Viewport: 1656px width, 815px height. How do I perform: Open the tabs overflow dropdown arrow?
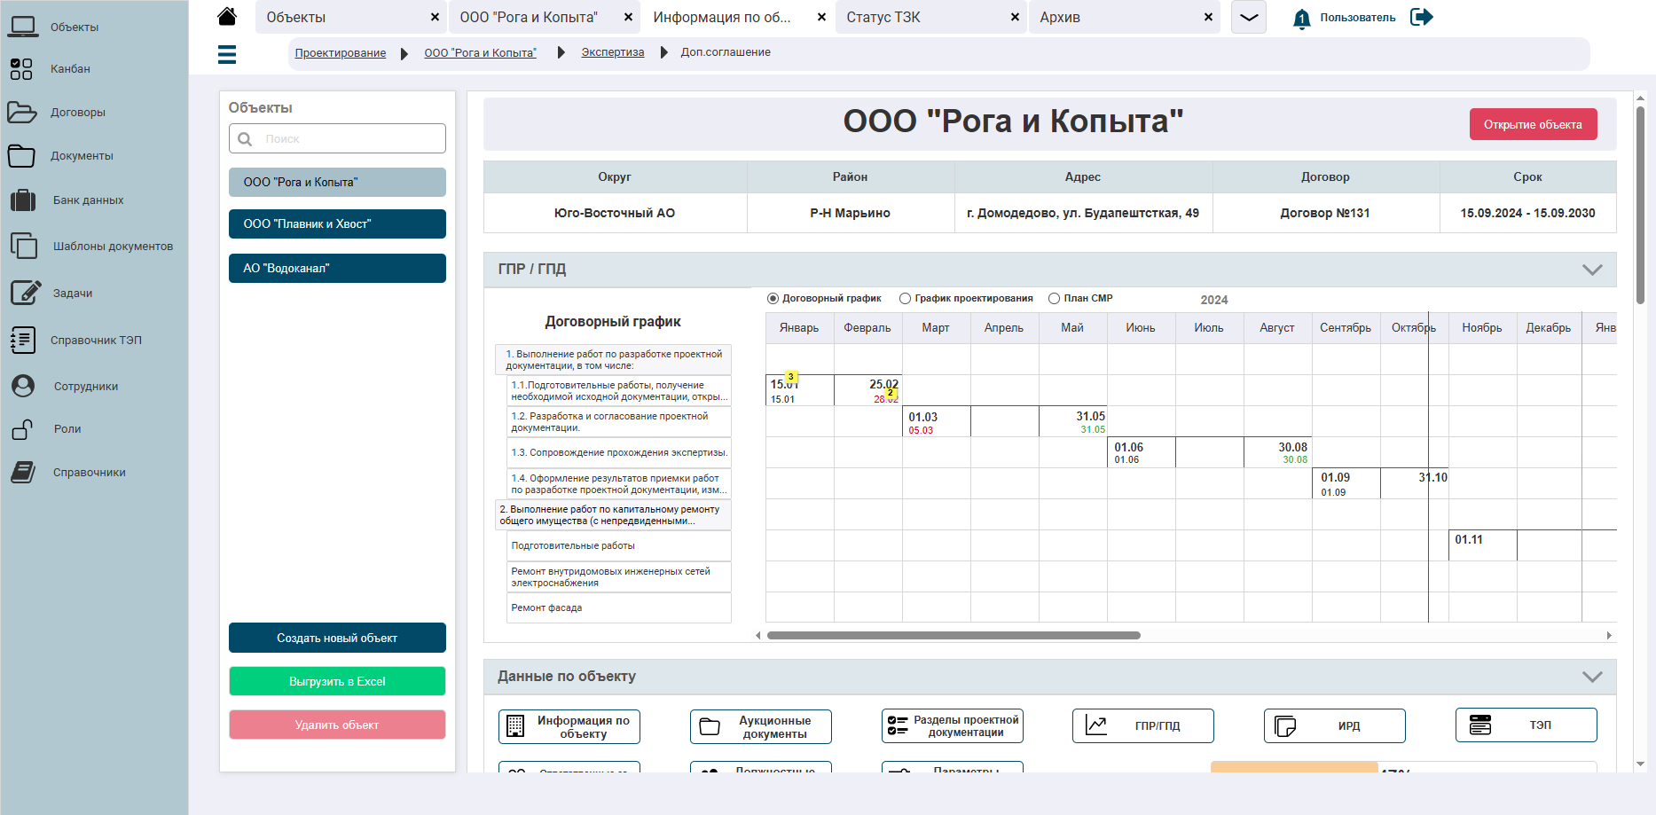[x=1249, y=18]
